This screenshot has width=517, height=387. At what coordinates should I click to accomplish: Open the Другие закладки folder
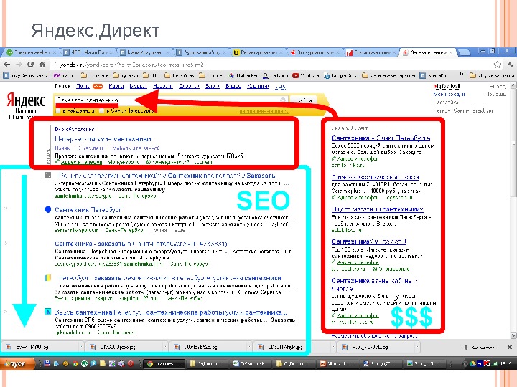coord(492,75)
